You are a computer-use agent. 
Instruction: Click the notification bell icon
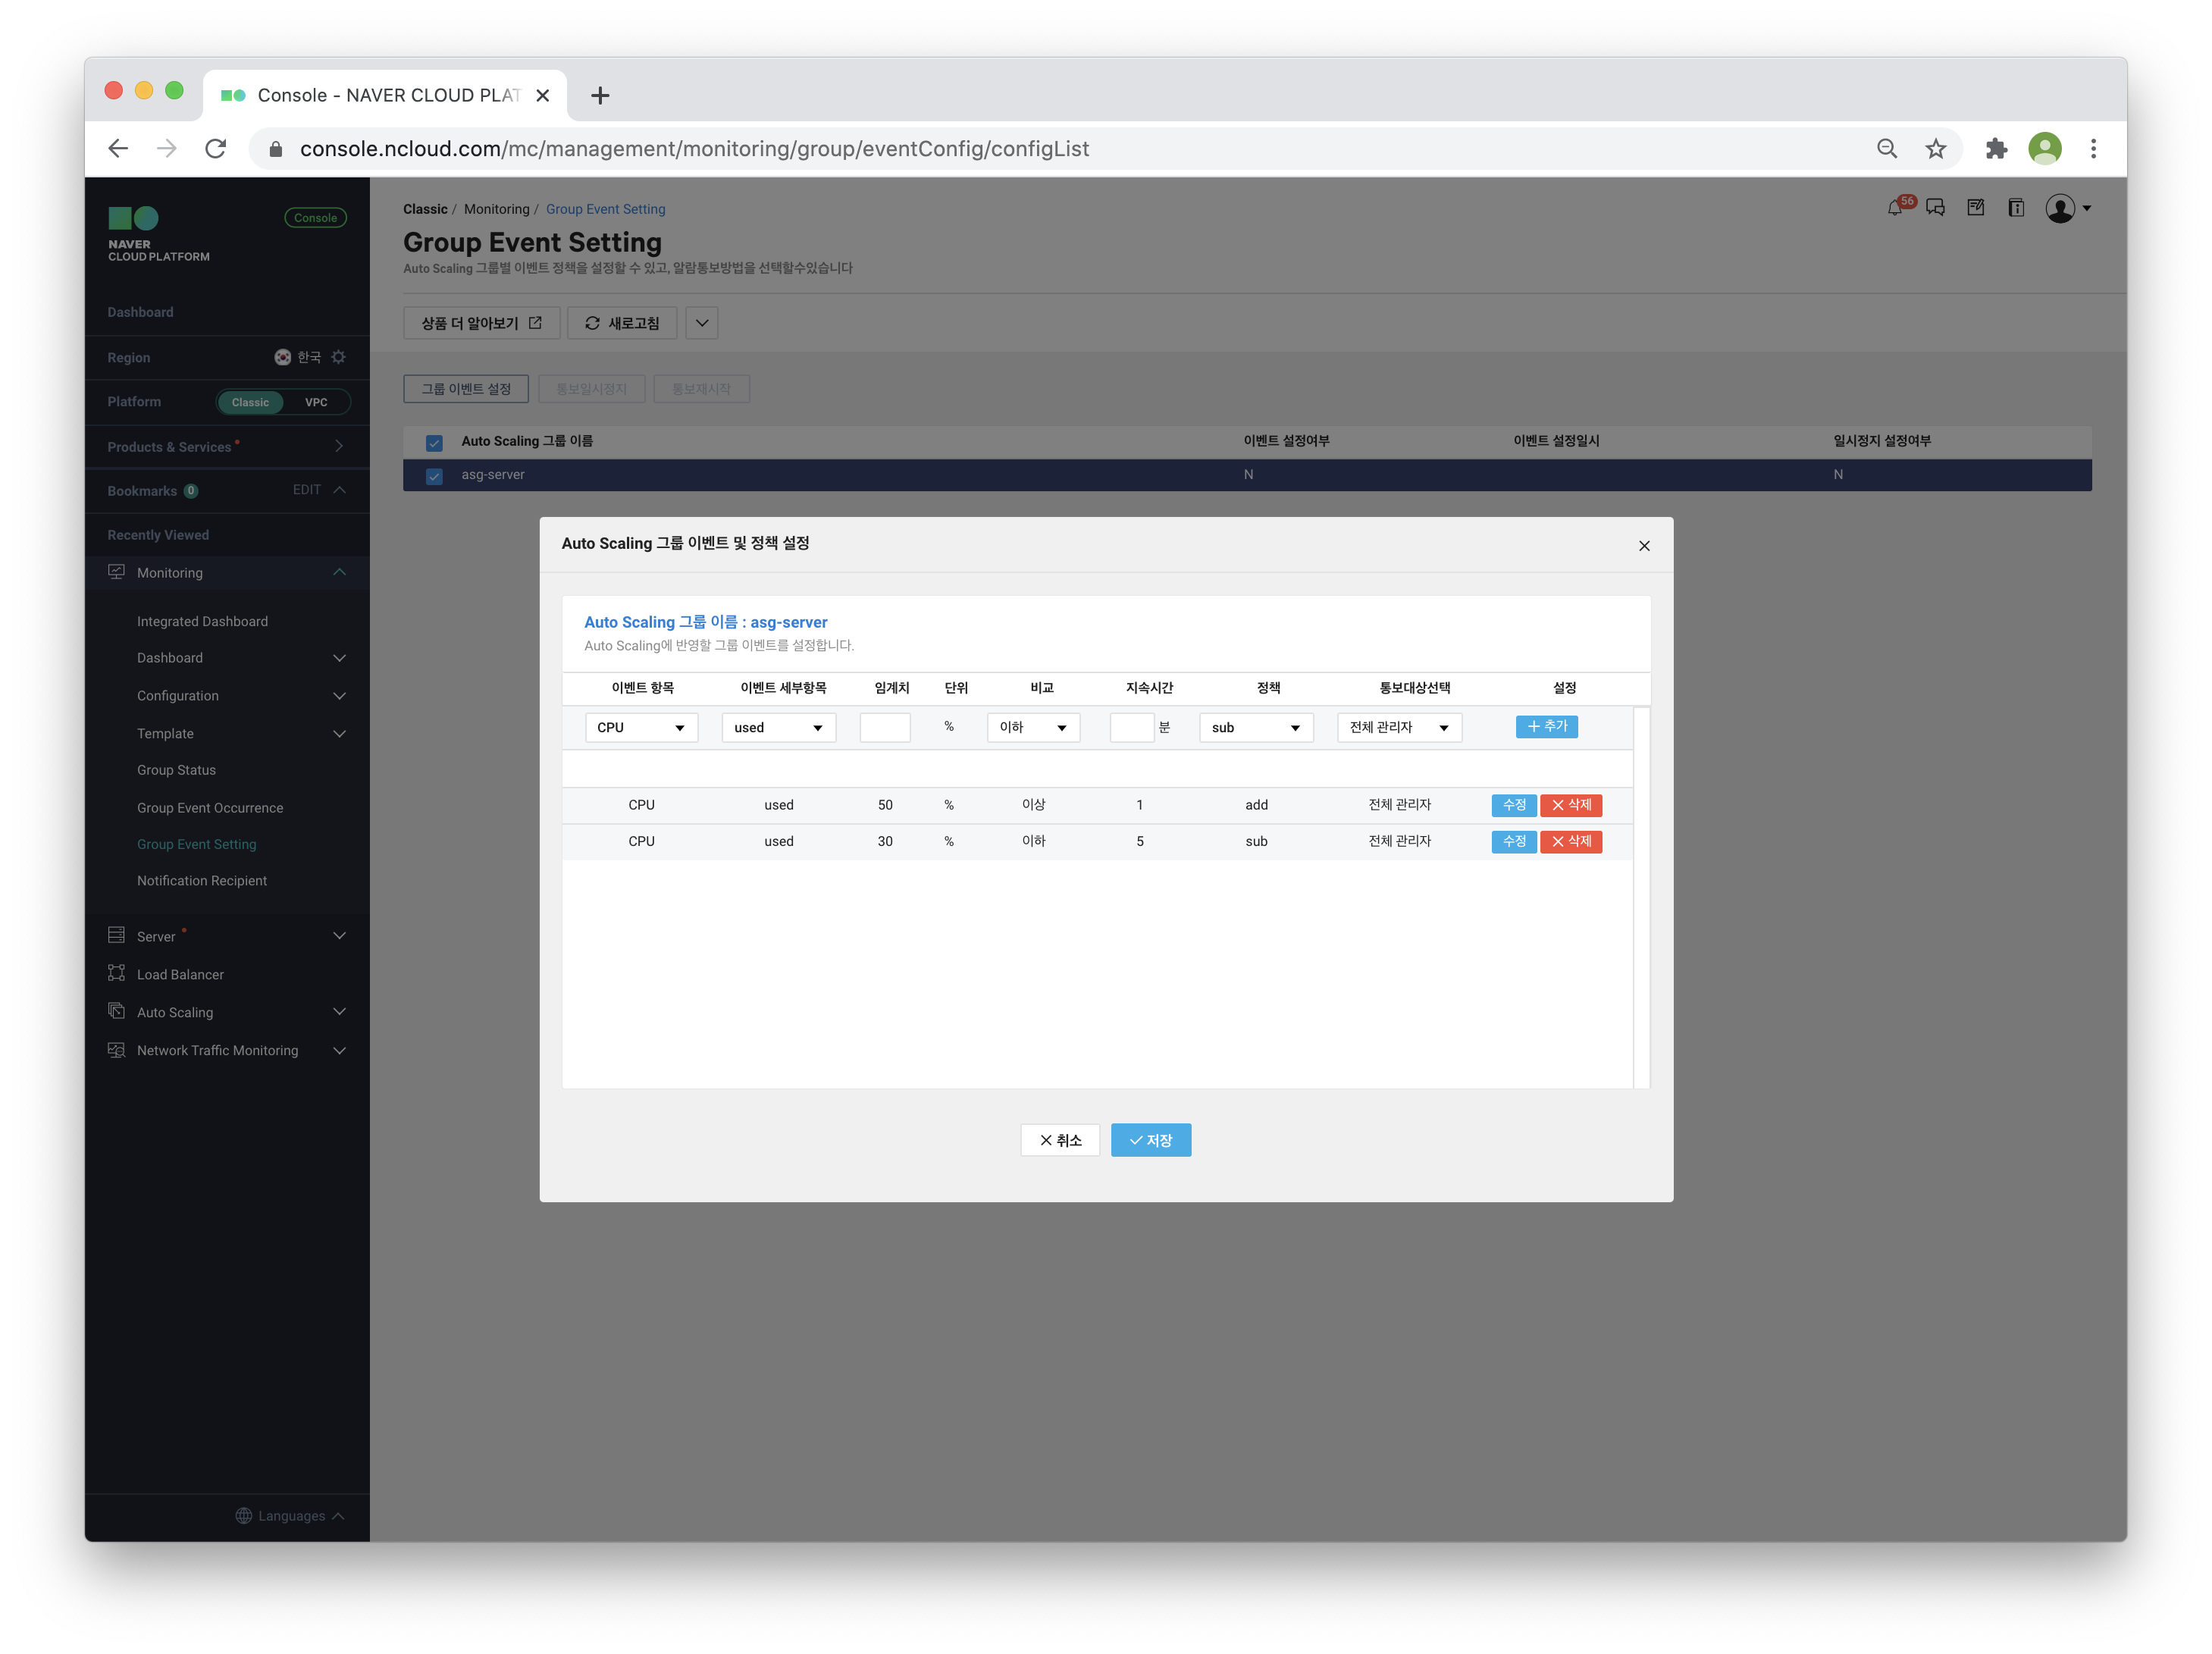[1894, 208]
